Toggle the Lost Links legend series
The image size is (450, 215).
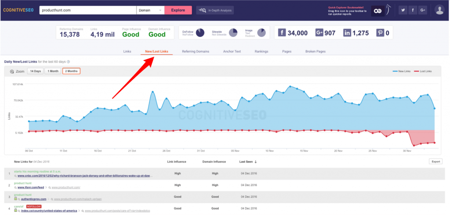coord(423,71)
